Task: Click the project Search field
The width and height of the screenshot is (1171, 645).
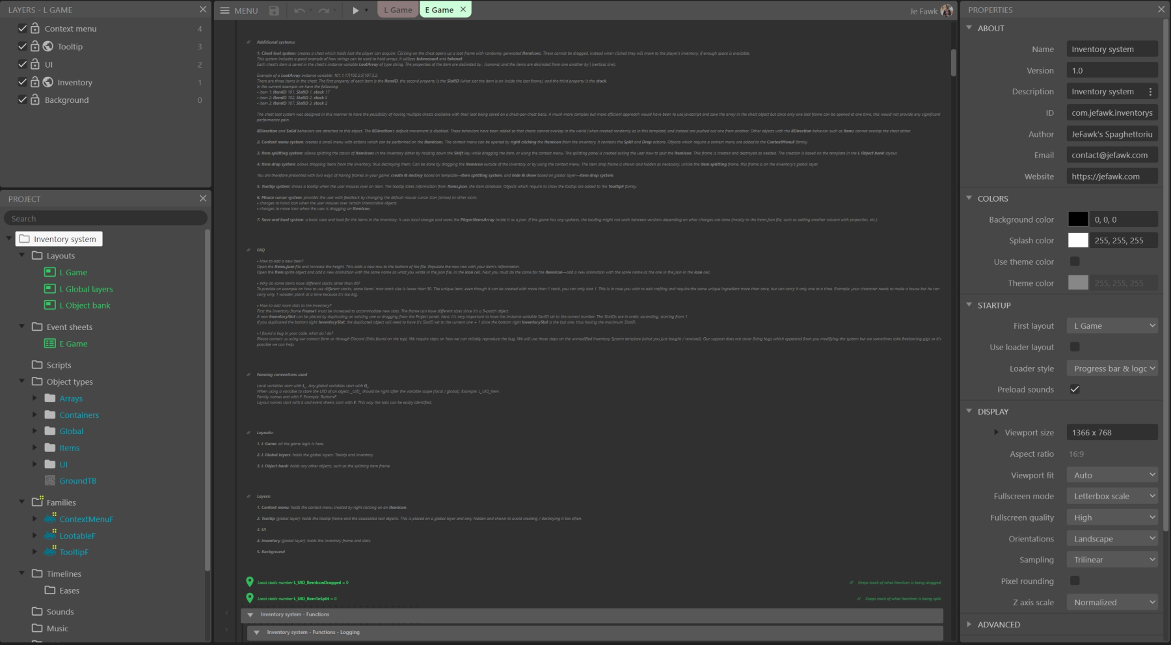Action: pos(105,219)
